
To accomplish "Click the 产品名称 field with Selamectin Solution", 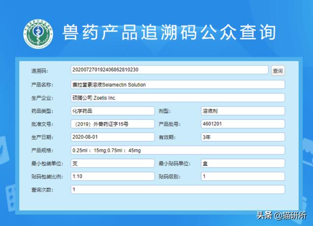I will point(178,85).
